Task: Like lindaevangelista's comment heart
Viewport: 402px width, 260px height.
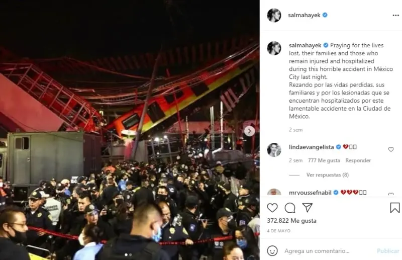Action: point(391,149)
